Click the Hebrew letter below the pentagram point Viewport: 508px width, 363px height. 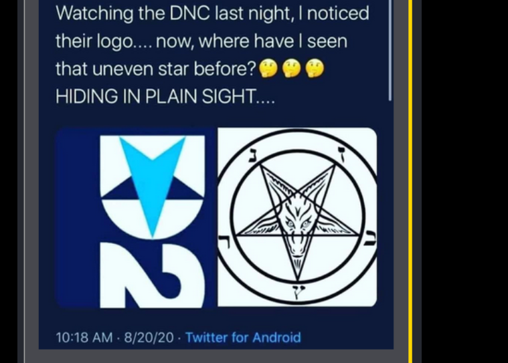[297, 291]
